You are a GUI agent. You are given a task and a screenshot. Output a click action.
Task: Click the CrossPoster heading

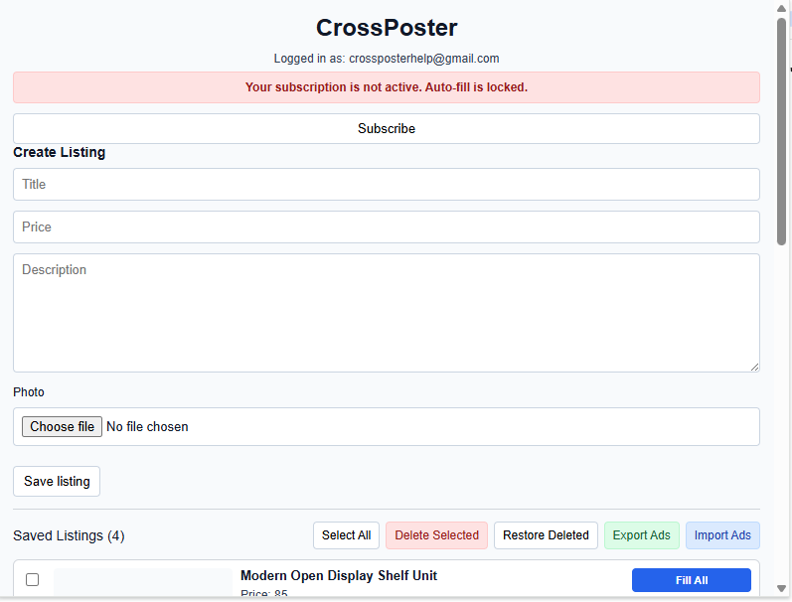tap(387, 28)
